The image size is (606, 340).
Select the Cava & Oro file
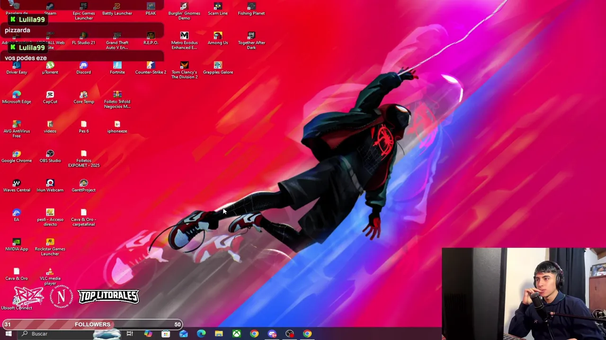pyautogui.click(x=17, y=274)
